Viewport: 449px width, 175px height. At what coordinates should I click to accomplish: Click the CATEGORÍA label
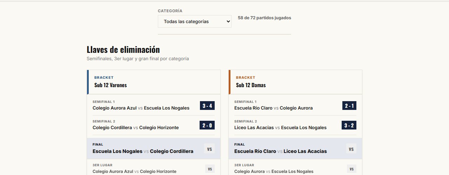(x=170, y=11)
